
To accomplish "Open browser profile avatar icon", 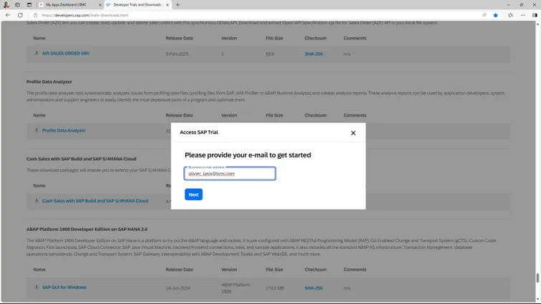I will click(6, 5).
